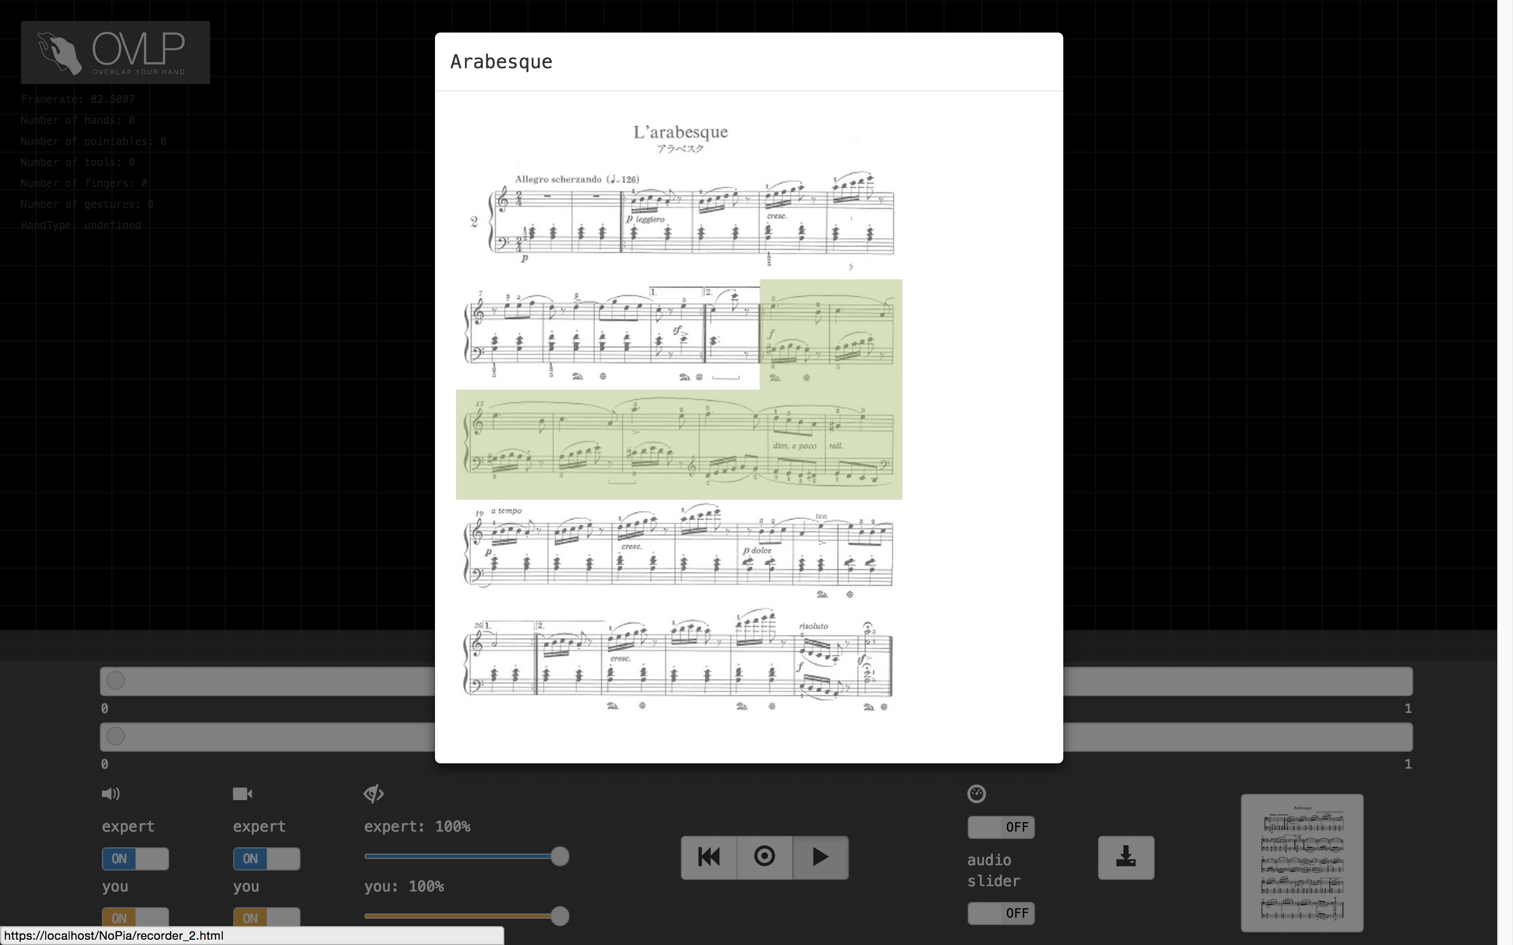Screen dimensions: 1513x945
Task: Open the Arabesque sheet music thumbnail
Action: [1302, 863]
